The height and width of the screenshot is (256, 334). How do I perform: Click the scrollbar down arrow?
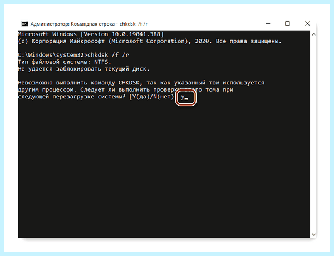[x=313, y=234]
